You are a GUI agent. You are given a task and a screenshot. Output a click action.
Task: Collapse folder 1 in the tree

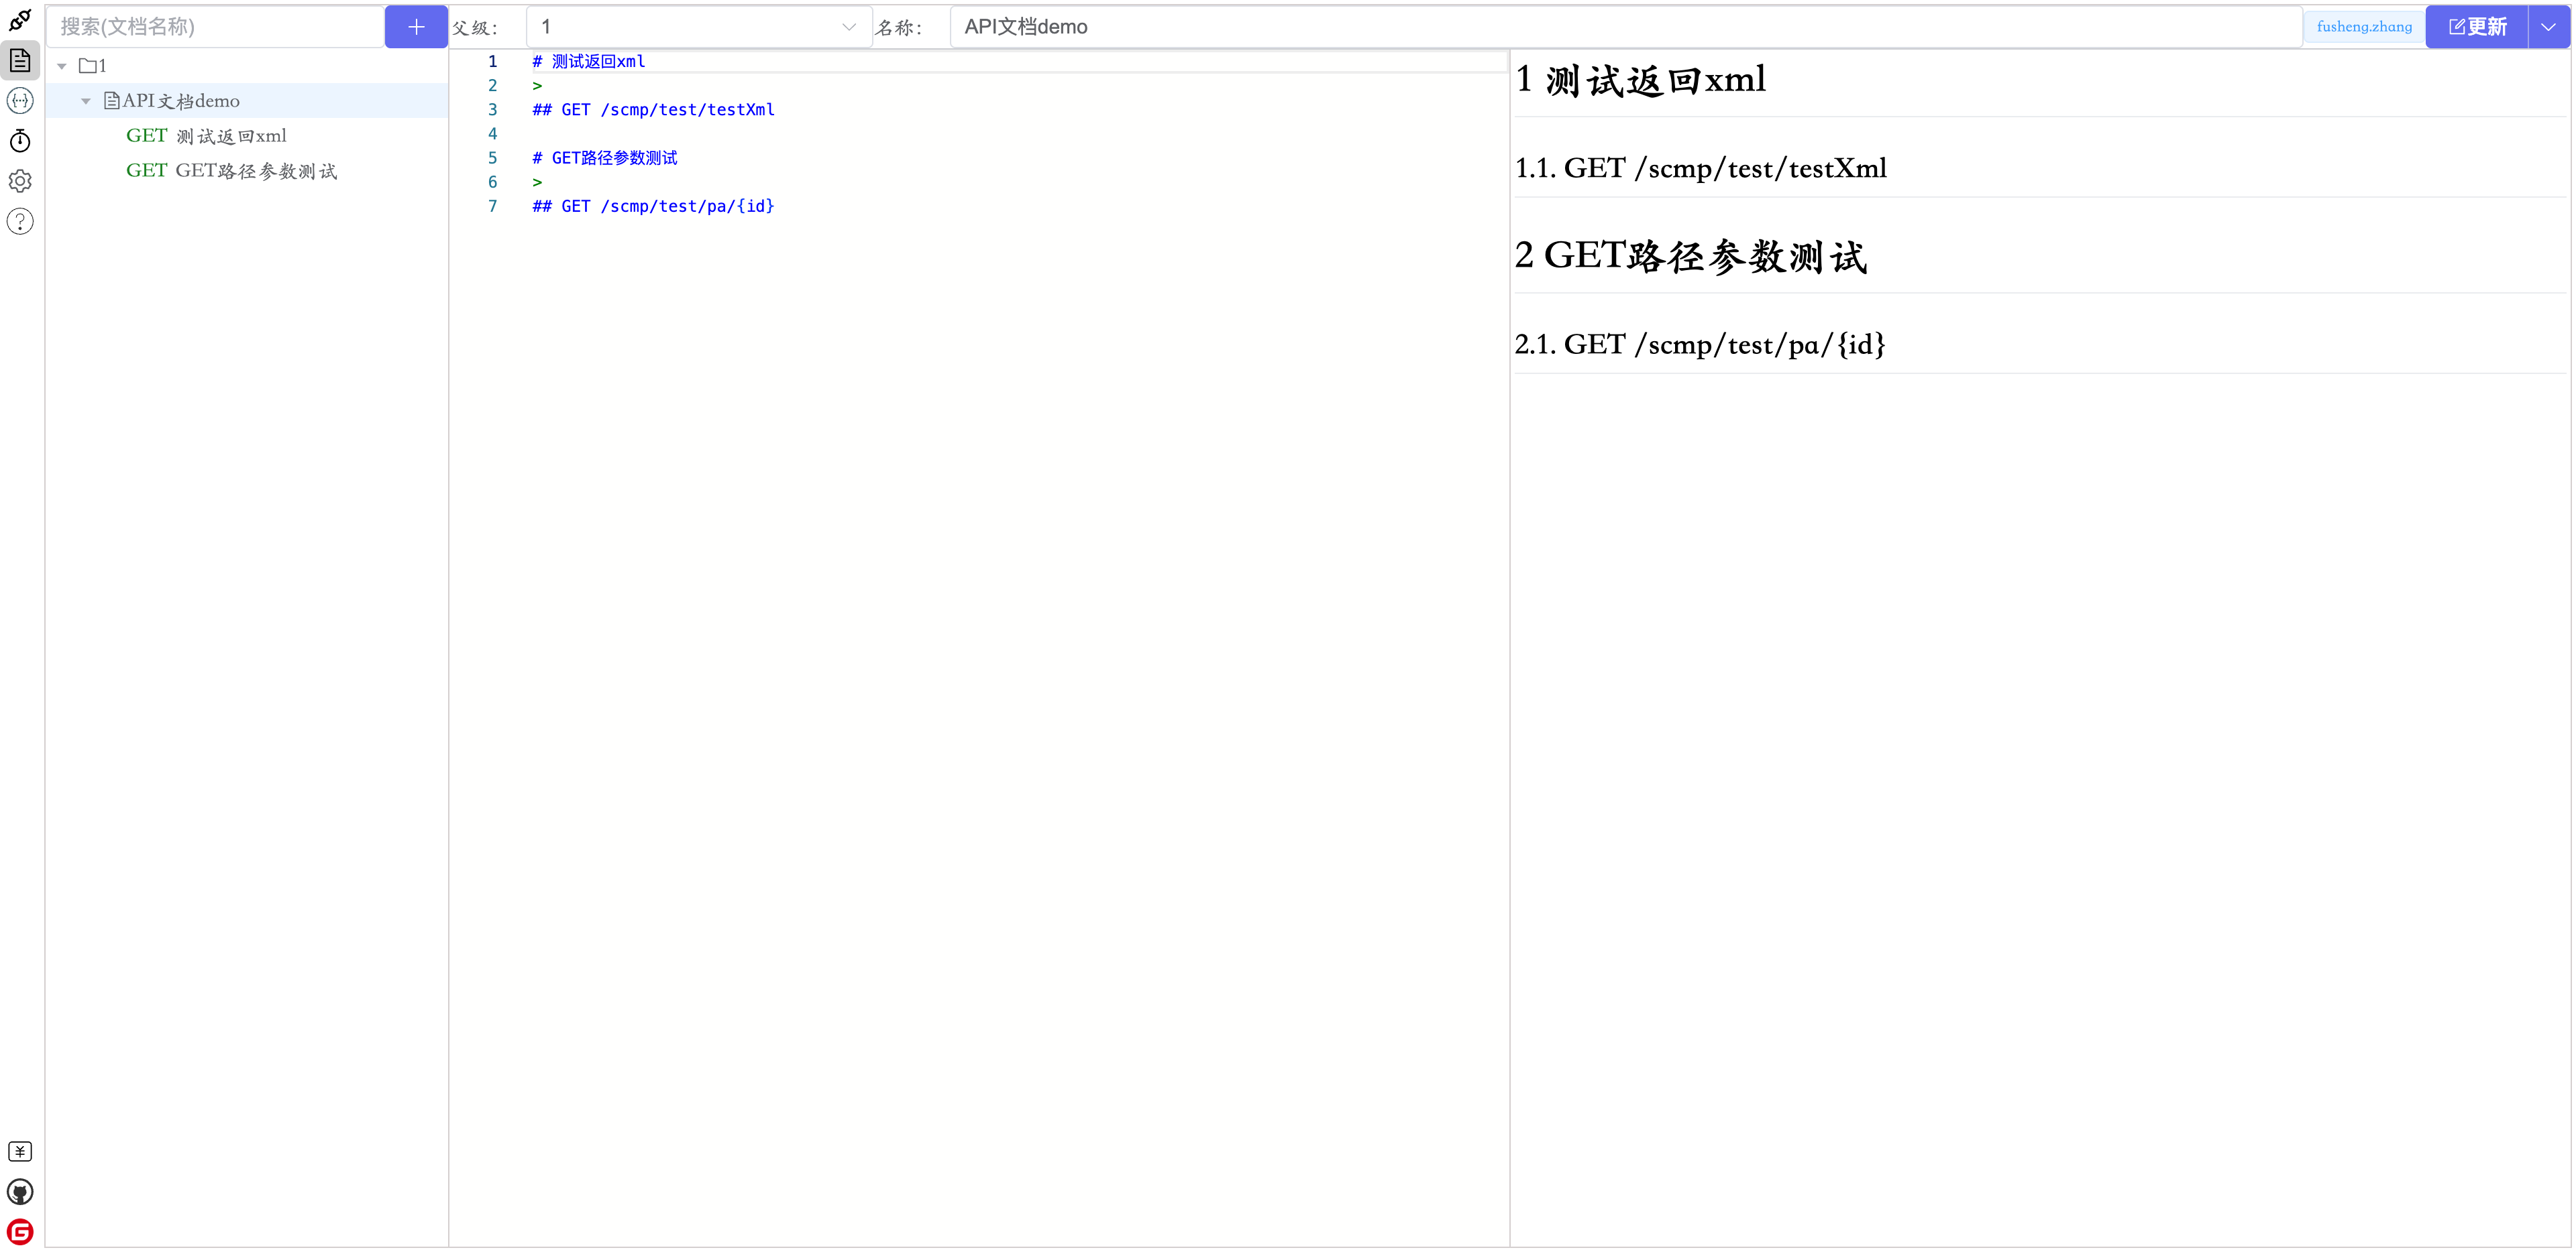(x=62, y=67)
